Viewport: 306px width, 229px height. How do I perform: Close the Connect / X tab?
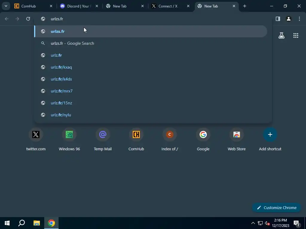(188, 6)
